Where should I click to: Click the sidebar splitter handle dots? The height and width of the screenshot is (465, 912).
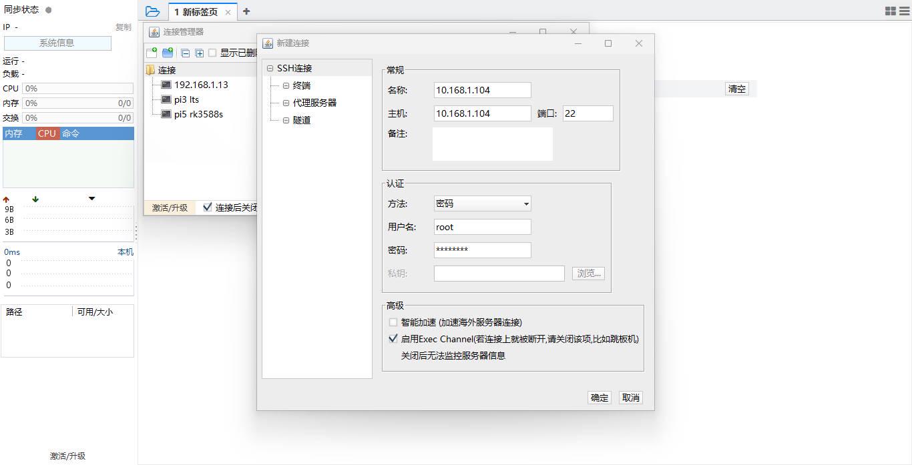tap(136, 232)
